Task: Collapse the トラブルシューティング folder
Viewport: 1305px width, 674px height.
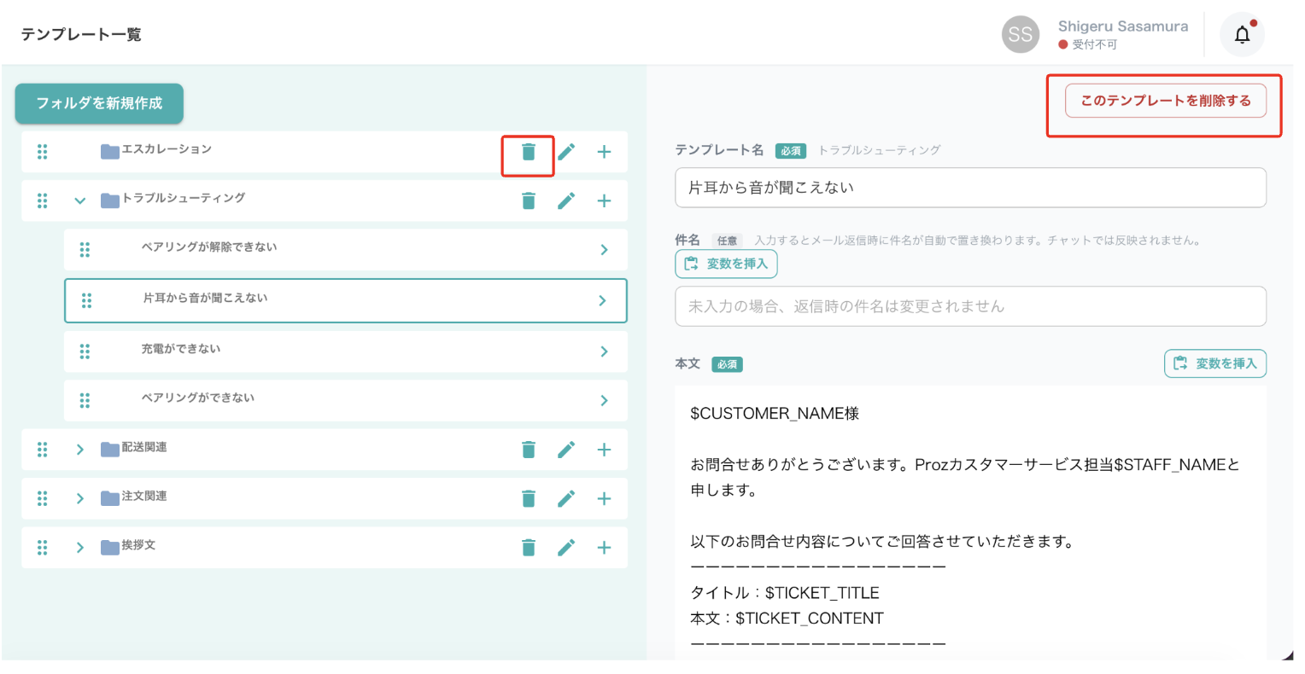Action: (79, 201)
